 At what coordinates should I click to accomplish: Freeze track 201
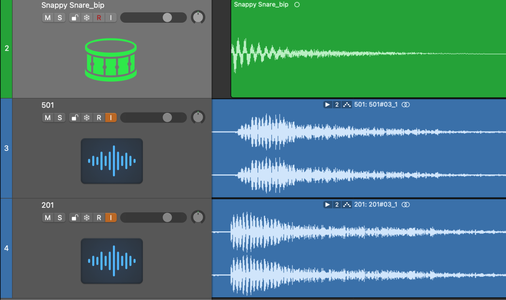click(86, 217)
